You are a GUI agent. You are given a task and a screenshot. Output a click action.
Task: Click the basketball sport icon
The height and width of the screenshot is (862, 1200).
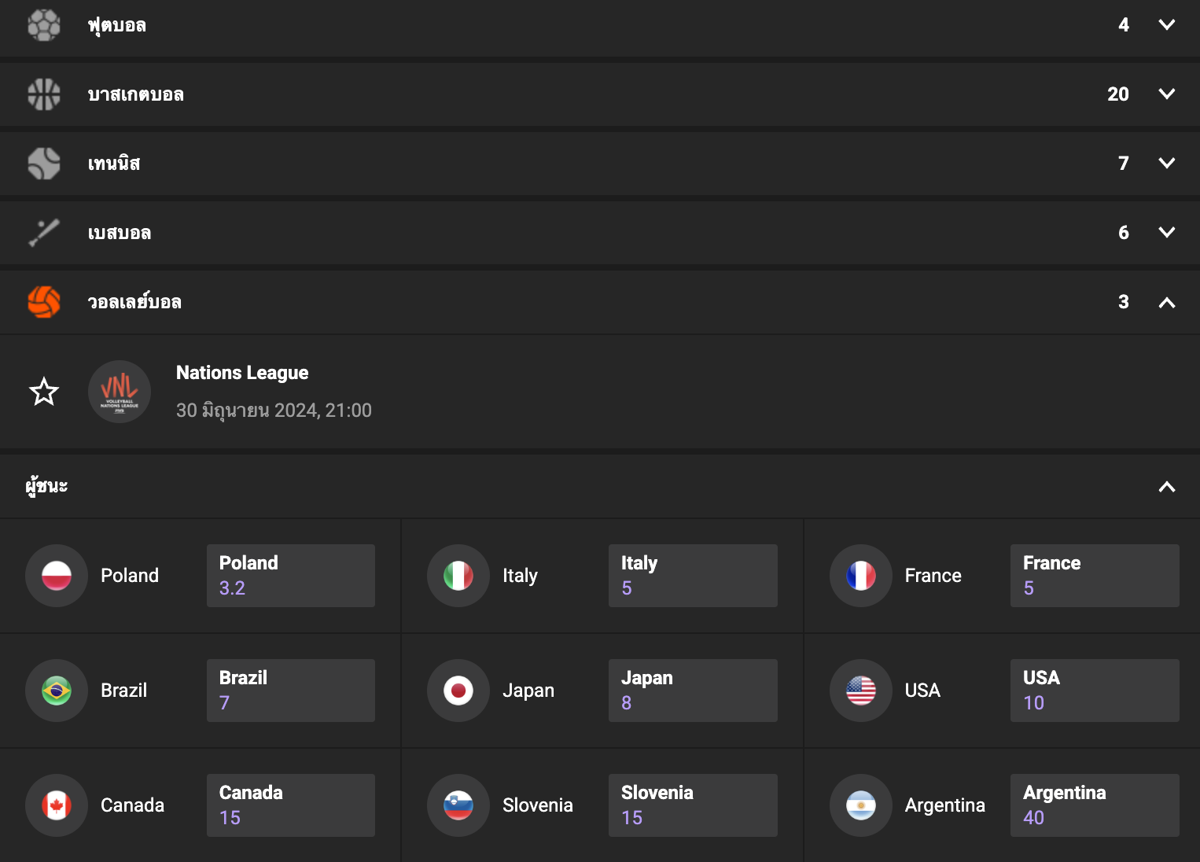point(44,94)
